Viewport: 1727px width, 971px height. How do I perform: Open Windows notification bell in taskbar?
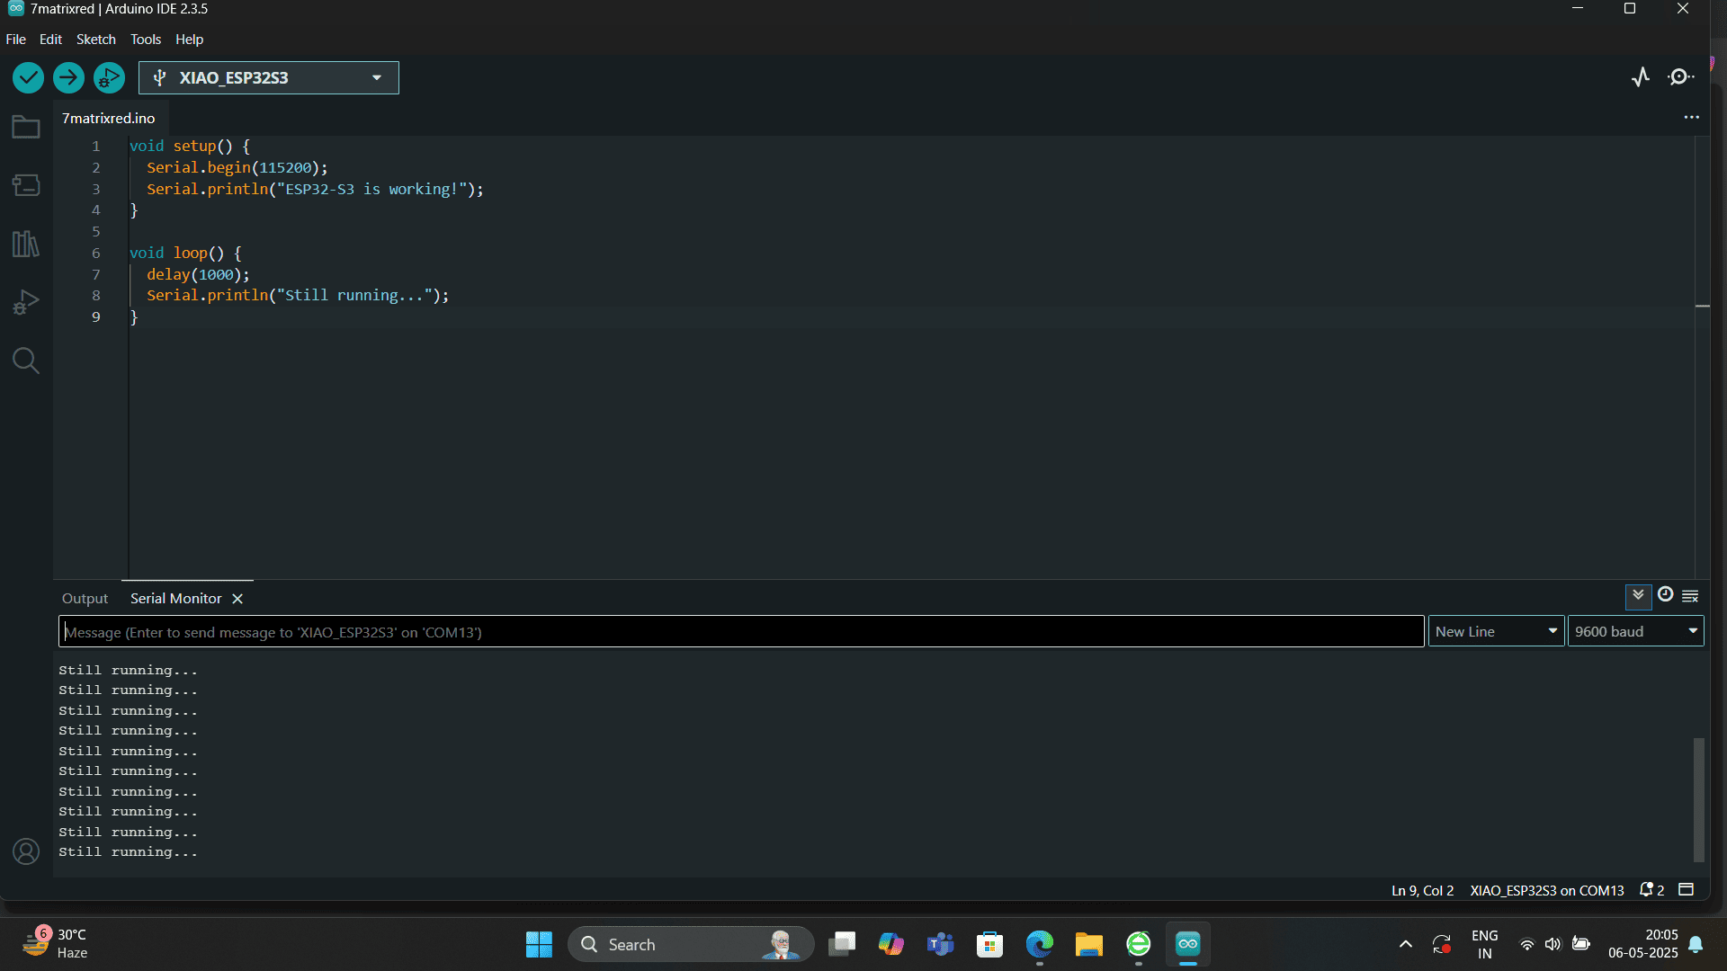pos(1696,944)
